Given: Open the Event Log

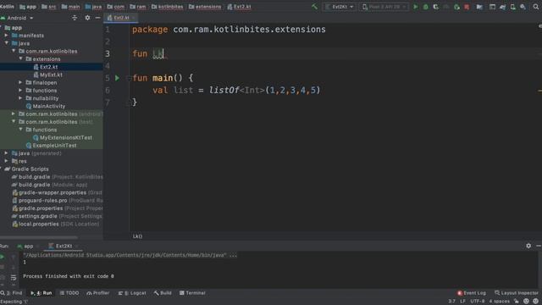Looking at the screenshot, I should click(472, 293).
